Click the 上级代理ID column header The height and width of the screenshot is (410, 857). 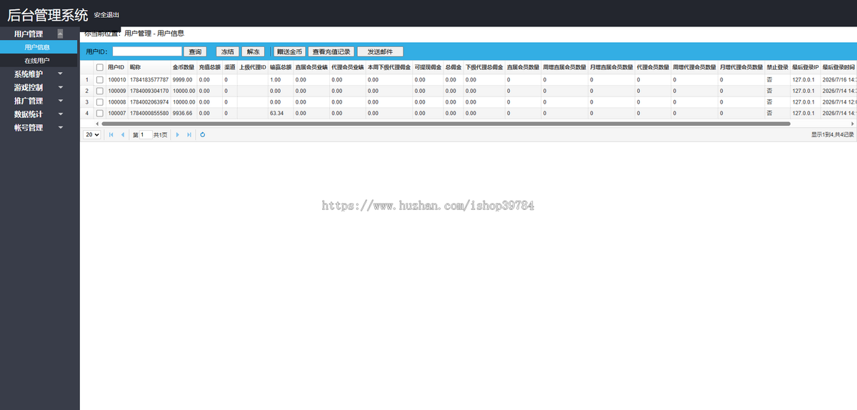click(x=253, y=67)
